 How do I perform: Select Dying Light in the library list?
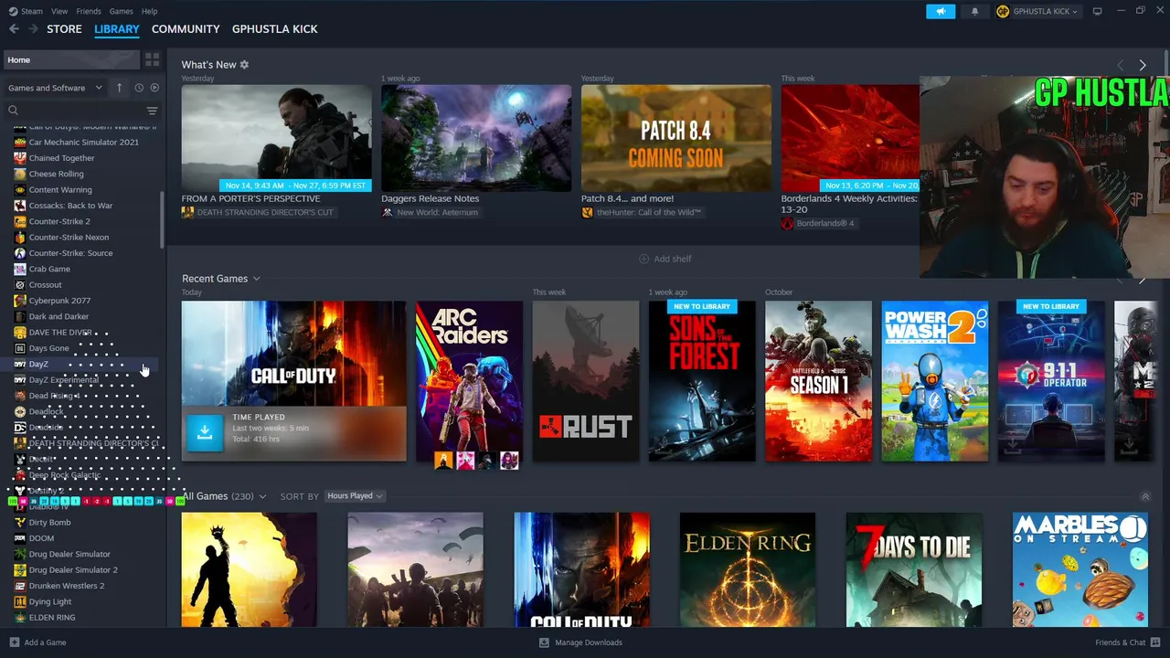[x=49, y=601]
